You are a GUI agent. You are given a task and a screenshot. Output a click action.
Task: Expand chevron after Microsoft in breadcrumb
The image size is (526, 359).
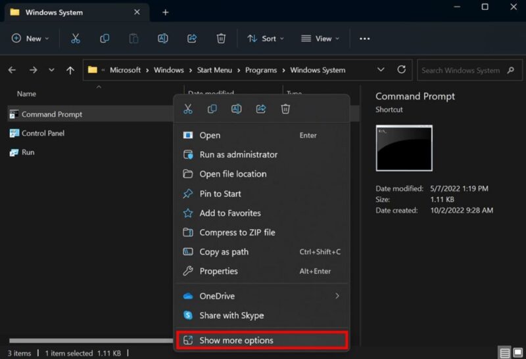(x=147, y=70)
